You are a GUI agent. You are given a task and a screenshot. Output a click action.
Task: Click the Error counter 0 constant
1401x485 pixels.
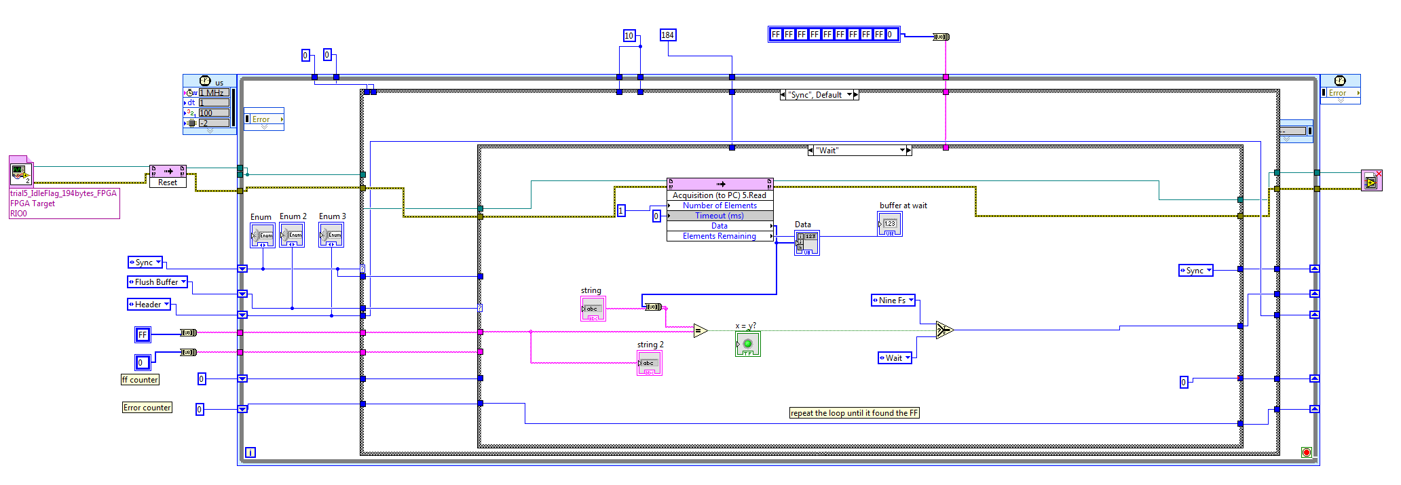point(200,410)
